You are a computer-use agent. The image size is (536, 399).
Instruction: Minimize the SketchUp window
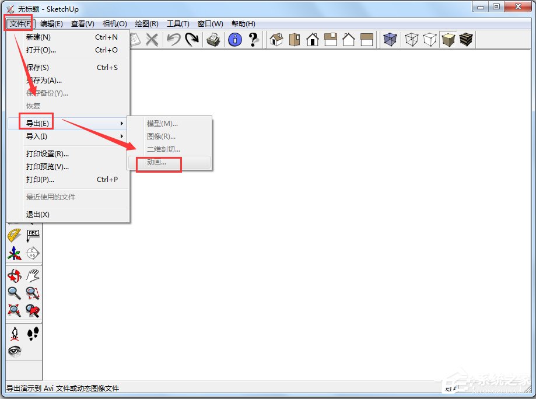pyautogui.click(x=481, y=7)
